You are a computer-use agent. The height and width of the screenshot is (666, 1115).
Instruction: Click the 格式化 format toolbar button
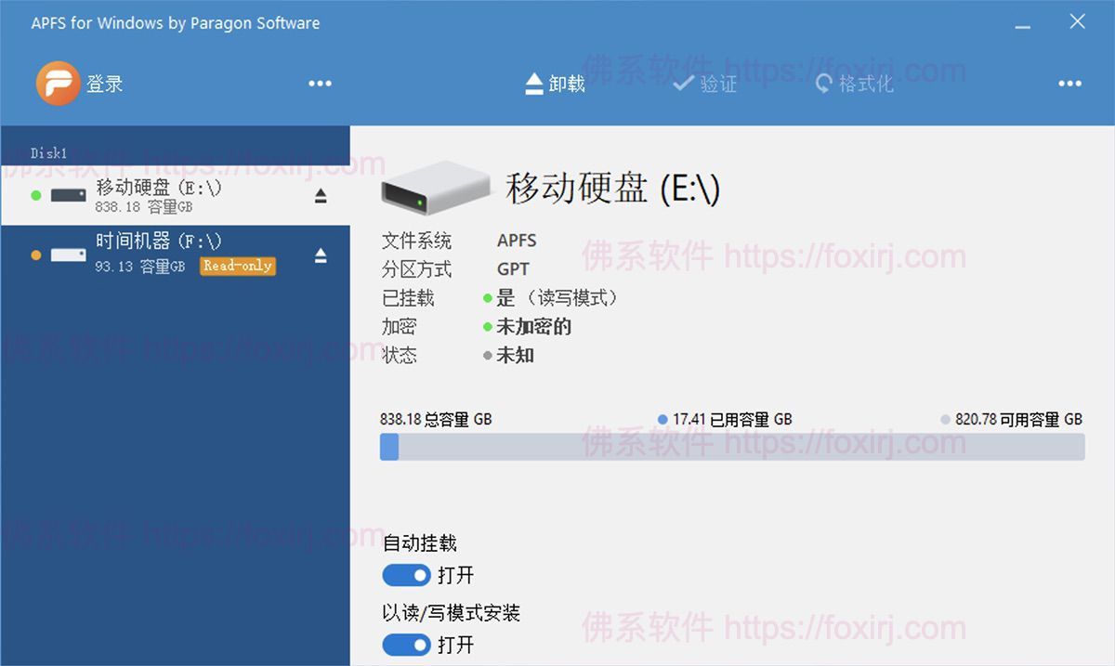click(854, 84)
